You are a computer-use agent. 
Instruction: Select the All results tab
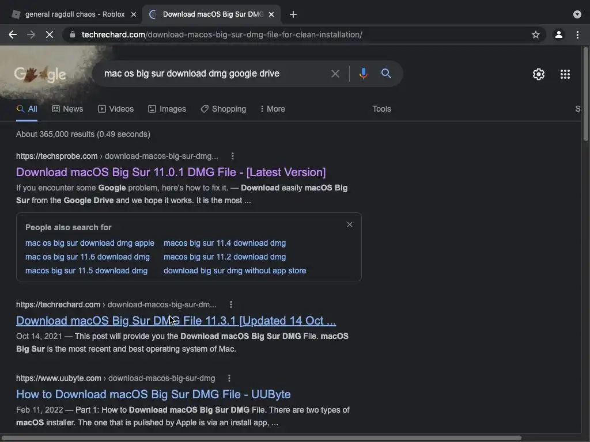27,109
